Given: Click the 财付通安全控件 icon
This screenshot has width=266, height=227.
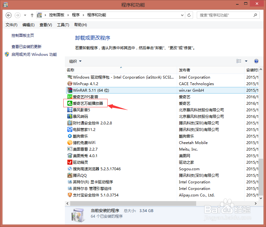Looking at the screenshot, I should point(70,123).
